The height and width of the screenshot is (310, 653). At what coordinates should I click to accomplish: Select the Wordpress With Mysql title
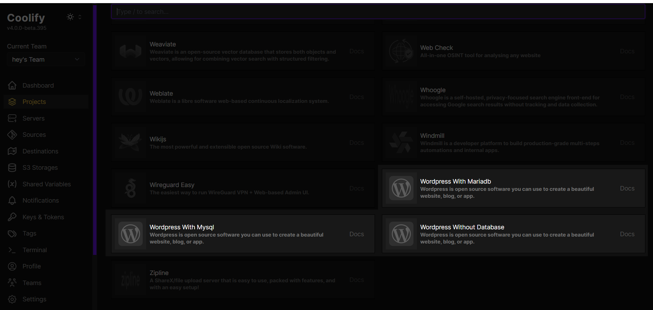(x=182, y=227)
